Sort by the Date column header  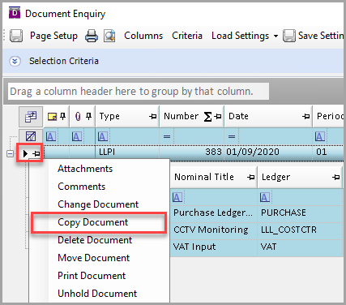238,116
